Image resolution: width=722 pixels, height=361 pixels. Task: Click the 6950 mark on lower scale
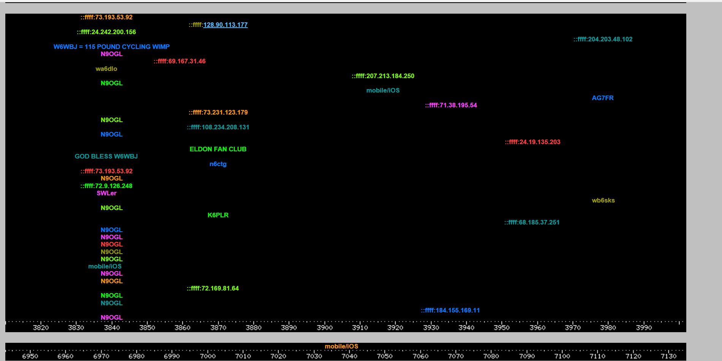tap(30, 356)
